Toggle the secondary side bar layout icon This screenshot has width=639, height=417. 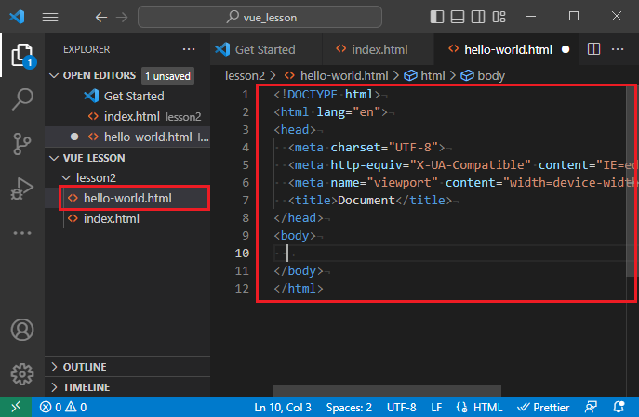pos(478,17)
